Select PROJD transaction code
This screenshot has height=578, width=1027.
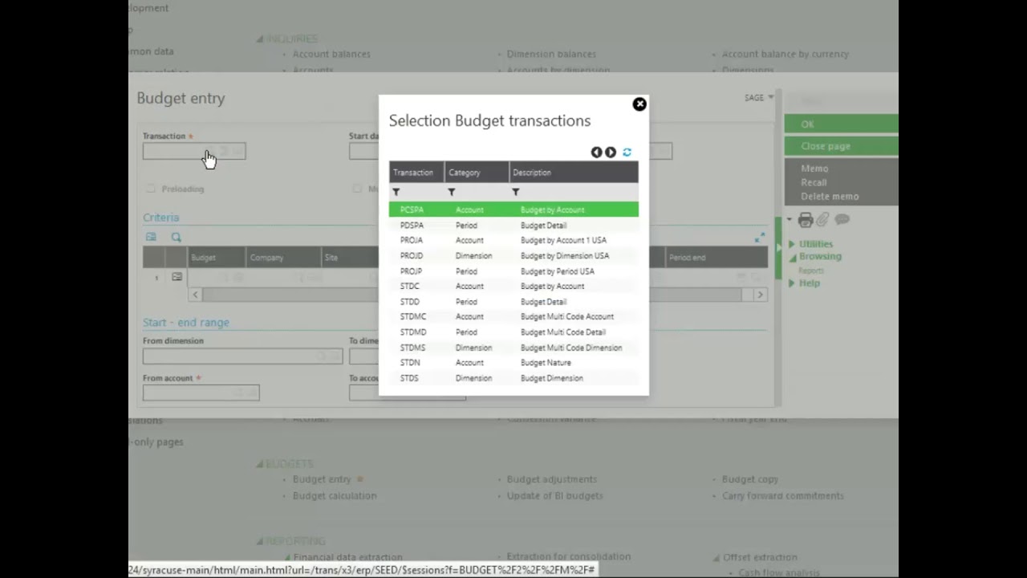click(x=411, y=256)
